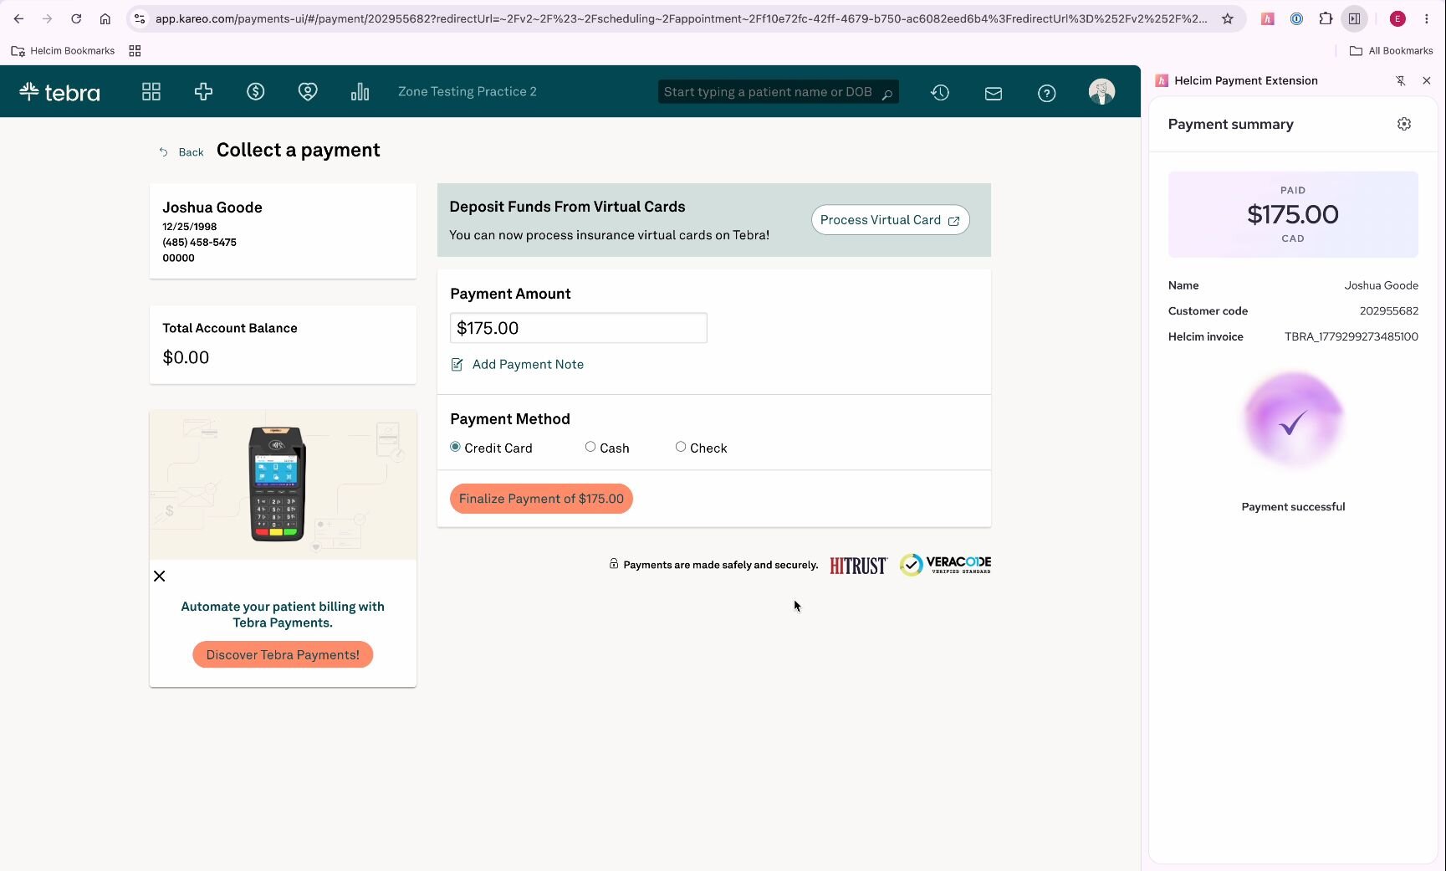Viewport: 1446px width, 871px height.
Task: Click patient phone (485) 458-5475
Action: pyautogui.click(x=199, y=242)
